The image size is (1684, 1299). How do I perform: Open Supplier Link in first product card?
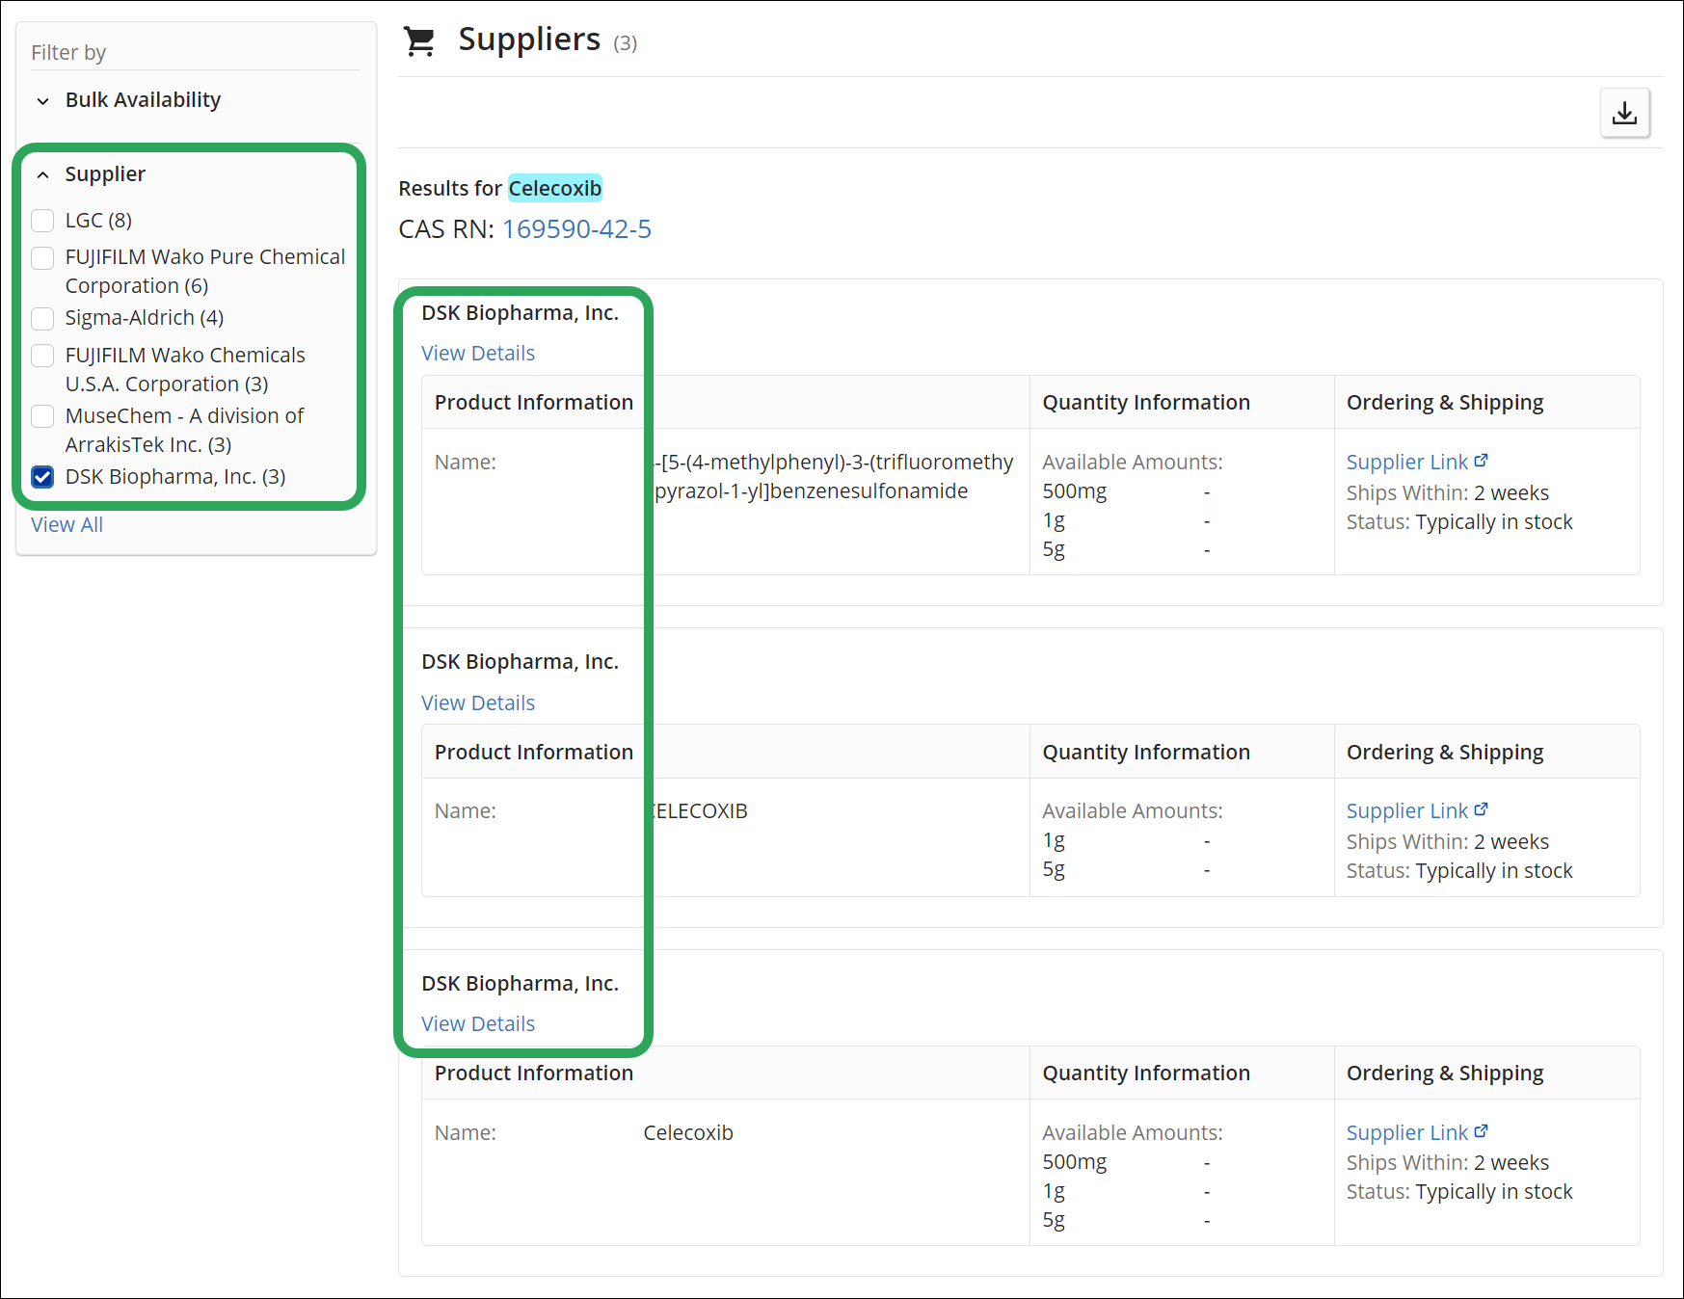(x=1406, y=462)
